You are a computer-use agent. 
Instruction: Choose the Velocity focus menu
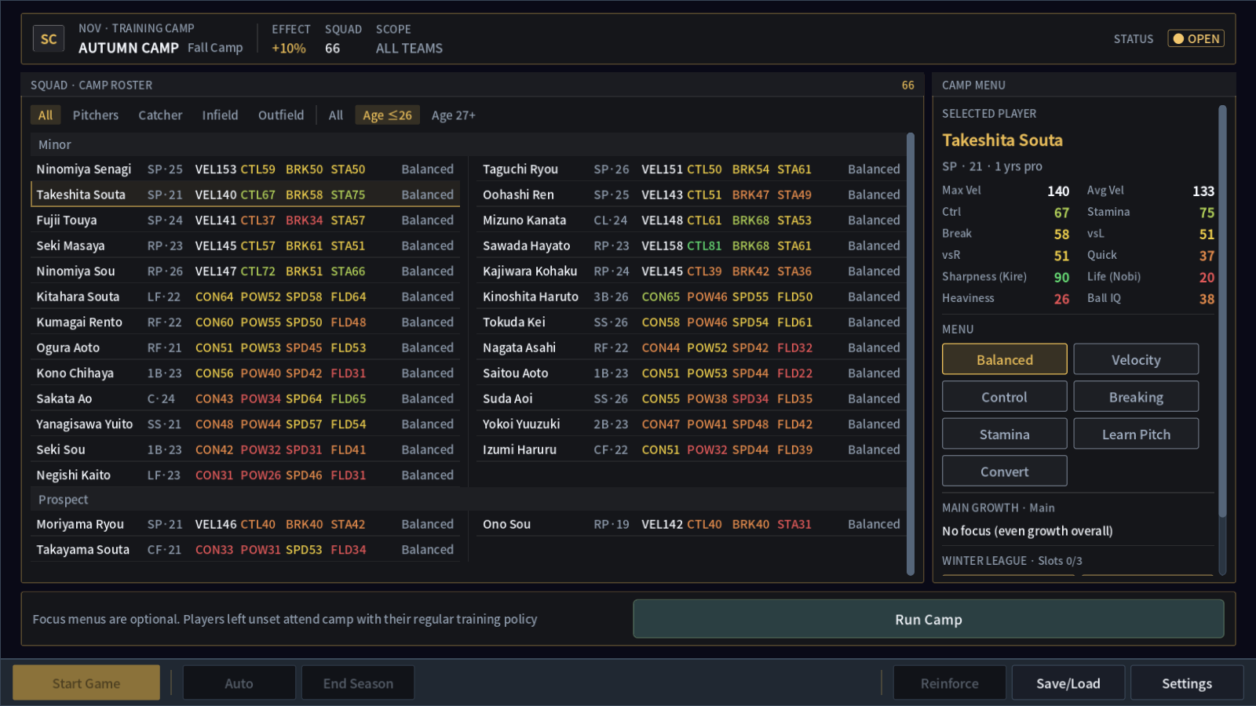pos(1136,359)
